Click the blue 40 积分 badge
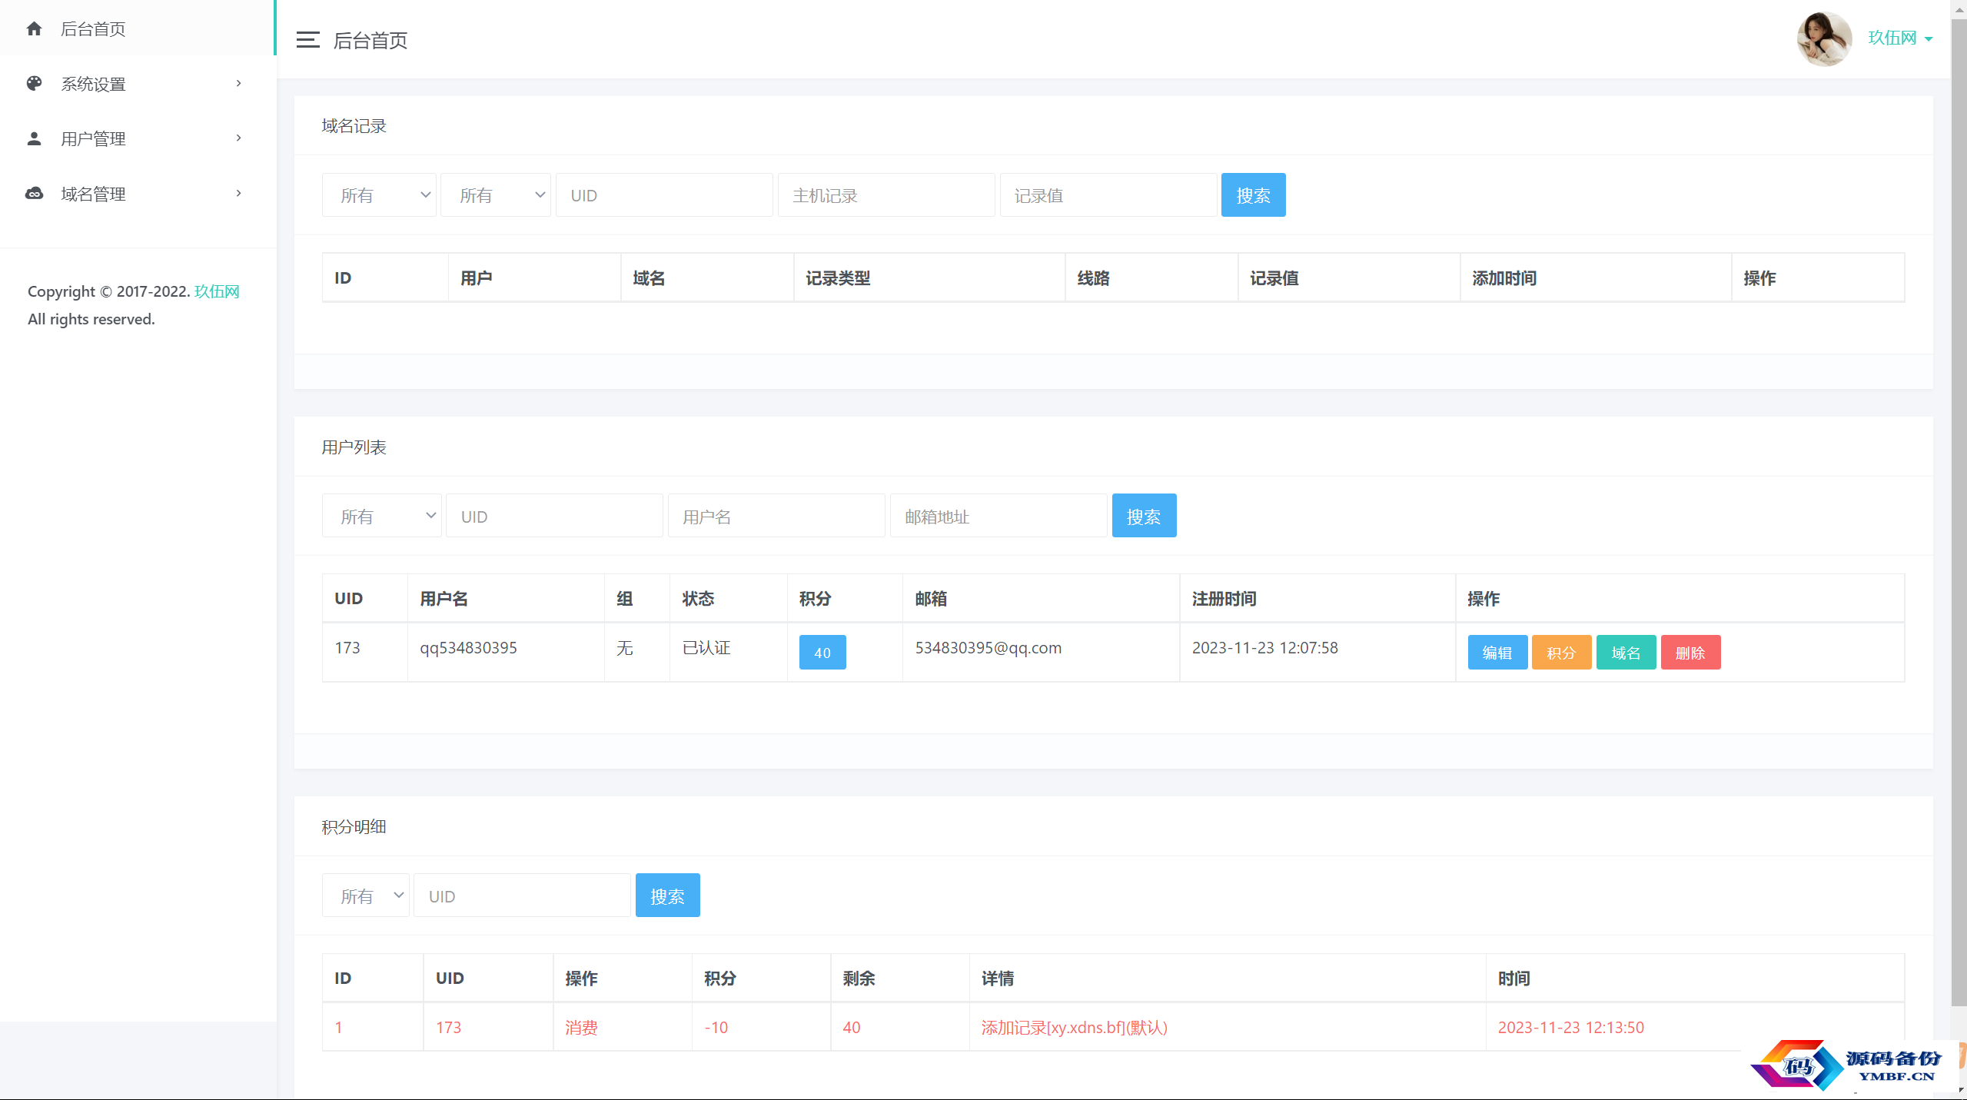Screen dimensions: 1967x1100 point(822,653)
